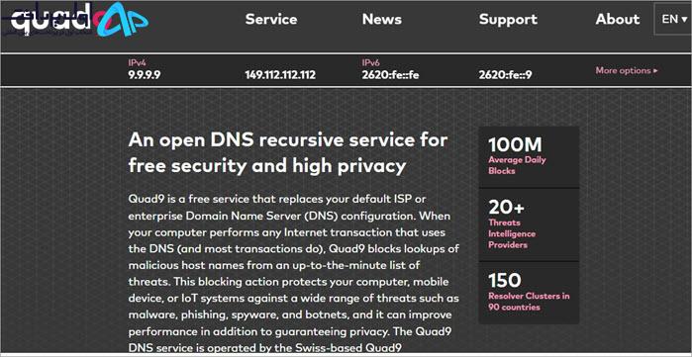Open the News page
Screen dimensions: 692x357
382,20
